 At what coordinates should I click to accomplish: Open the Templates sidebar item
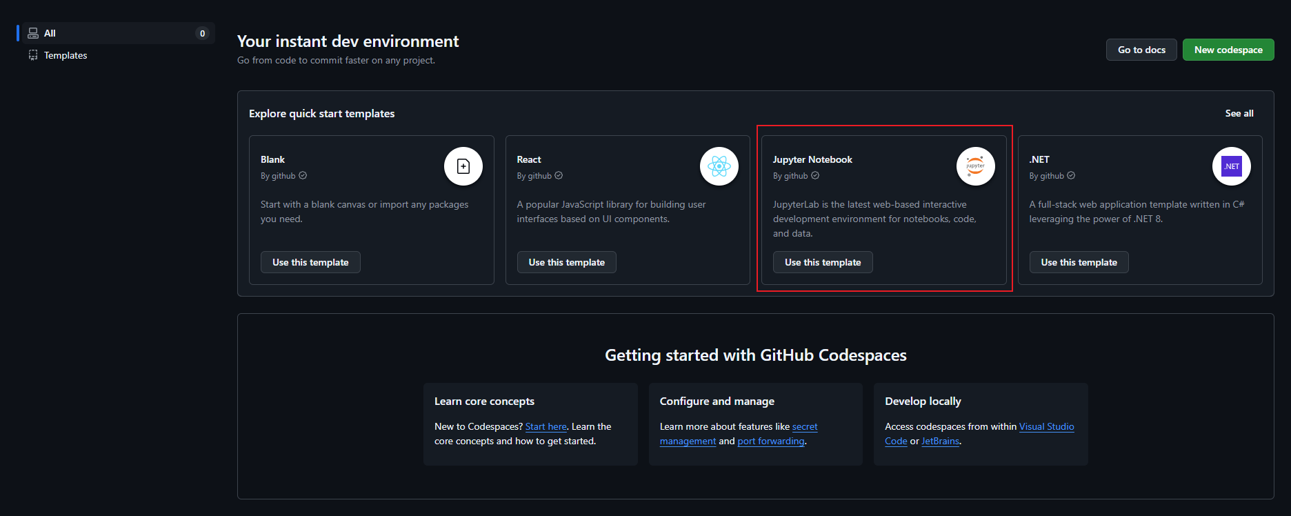point(119,55)
